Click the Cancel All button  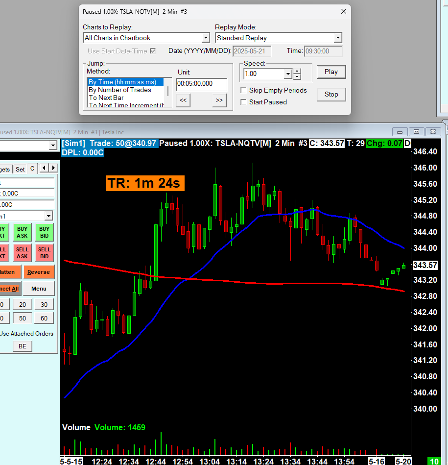pos(10,289)
